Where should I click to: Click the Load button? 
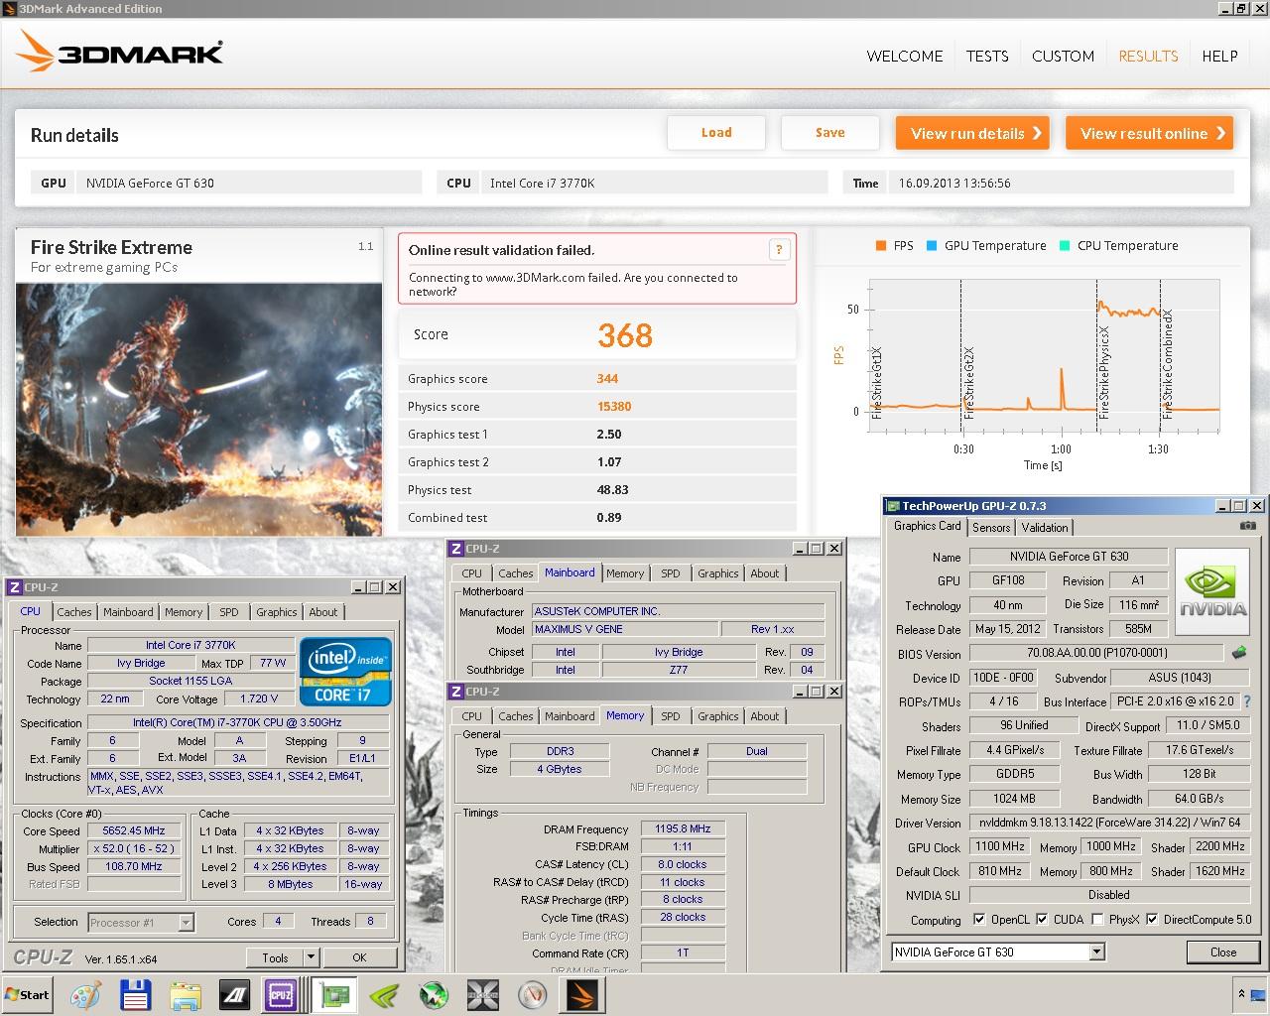point(716,133)
